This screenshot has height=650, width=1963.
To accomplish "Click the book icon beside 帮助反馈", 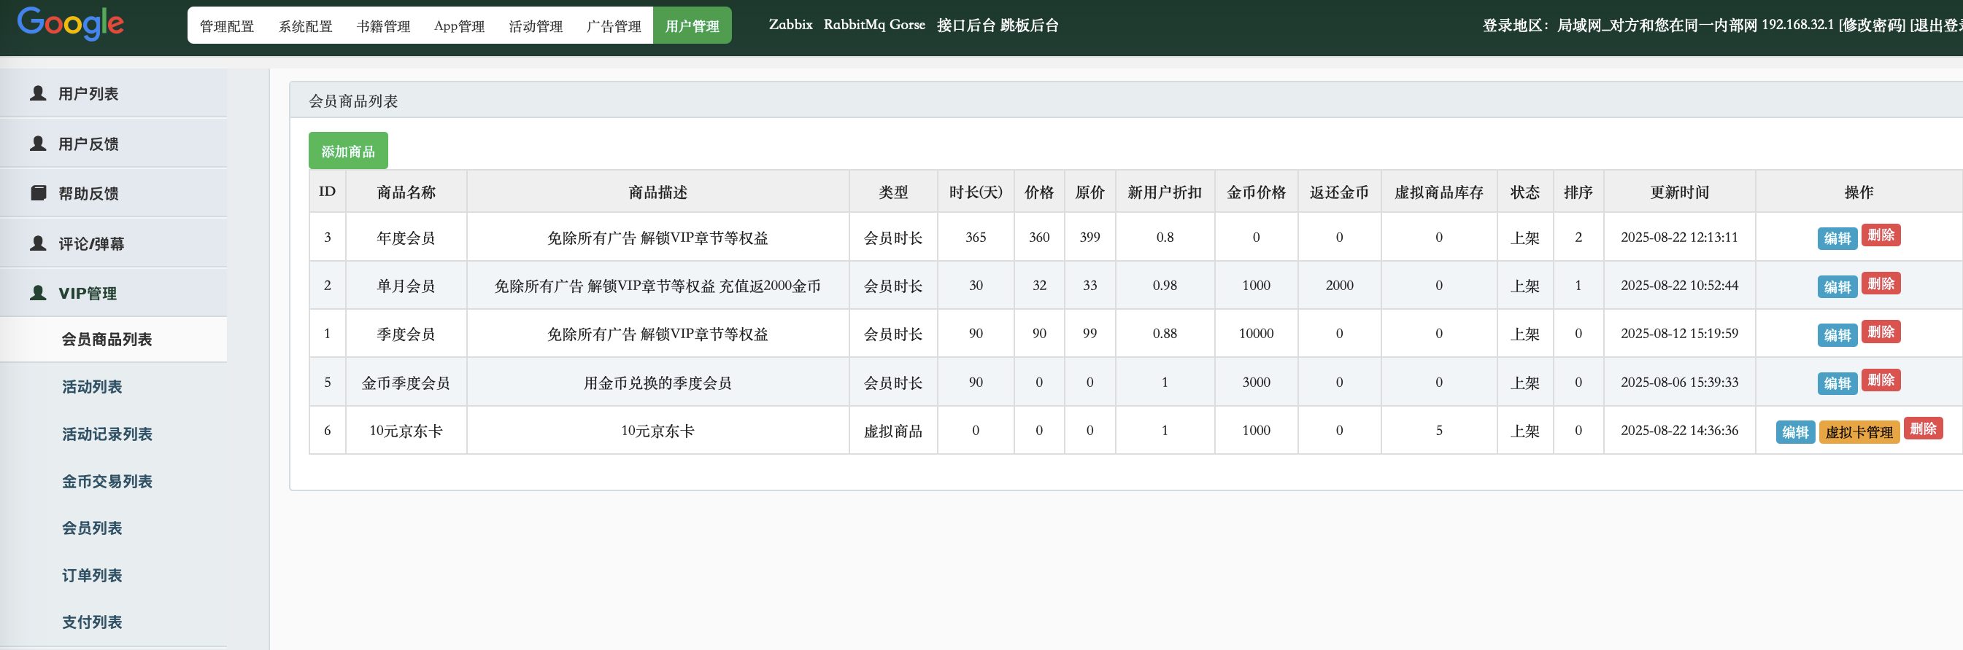I will (38, 192).
